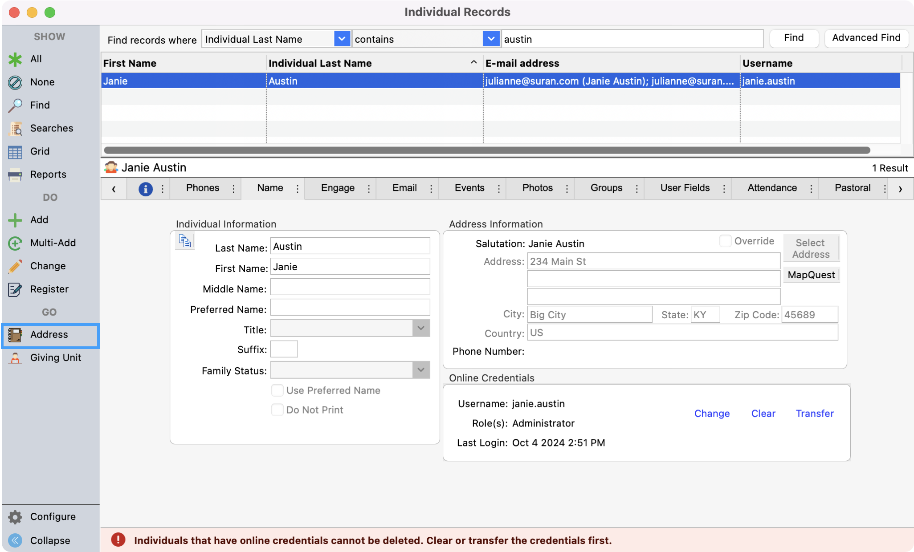
Task: Open the Individual Last Name field dropdown
Action: coord(342,39)
